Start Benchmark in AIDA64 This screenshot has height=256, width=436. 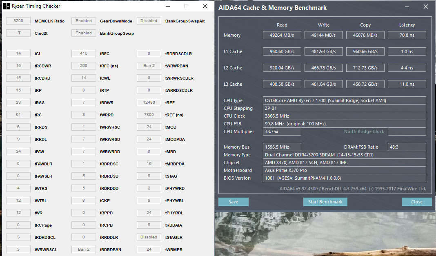tap(325, 202)
